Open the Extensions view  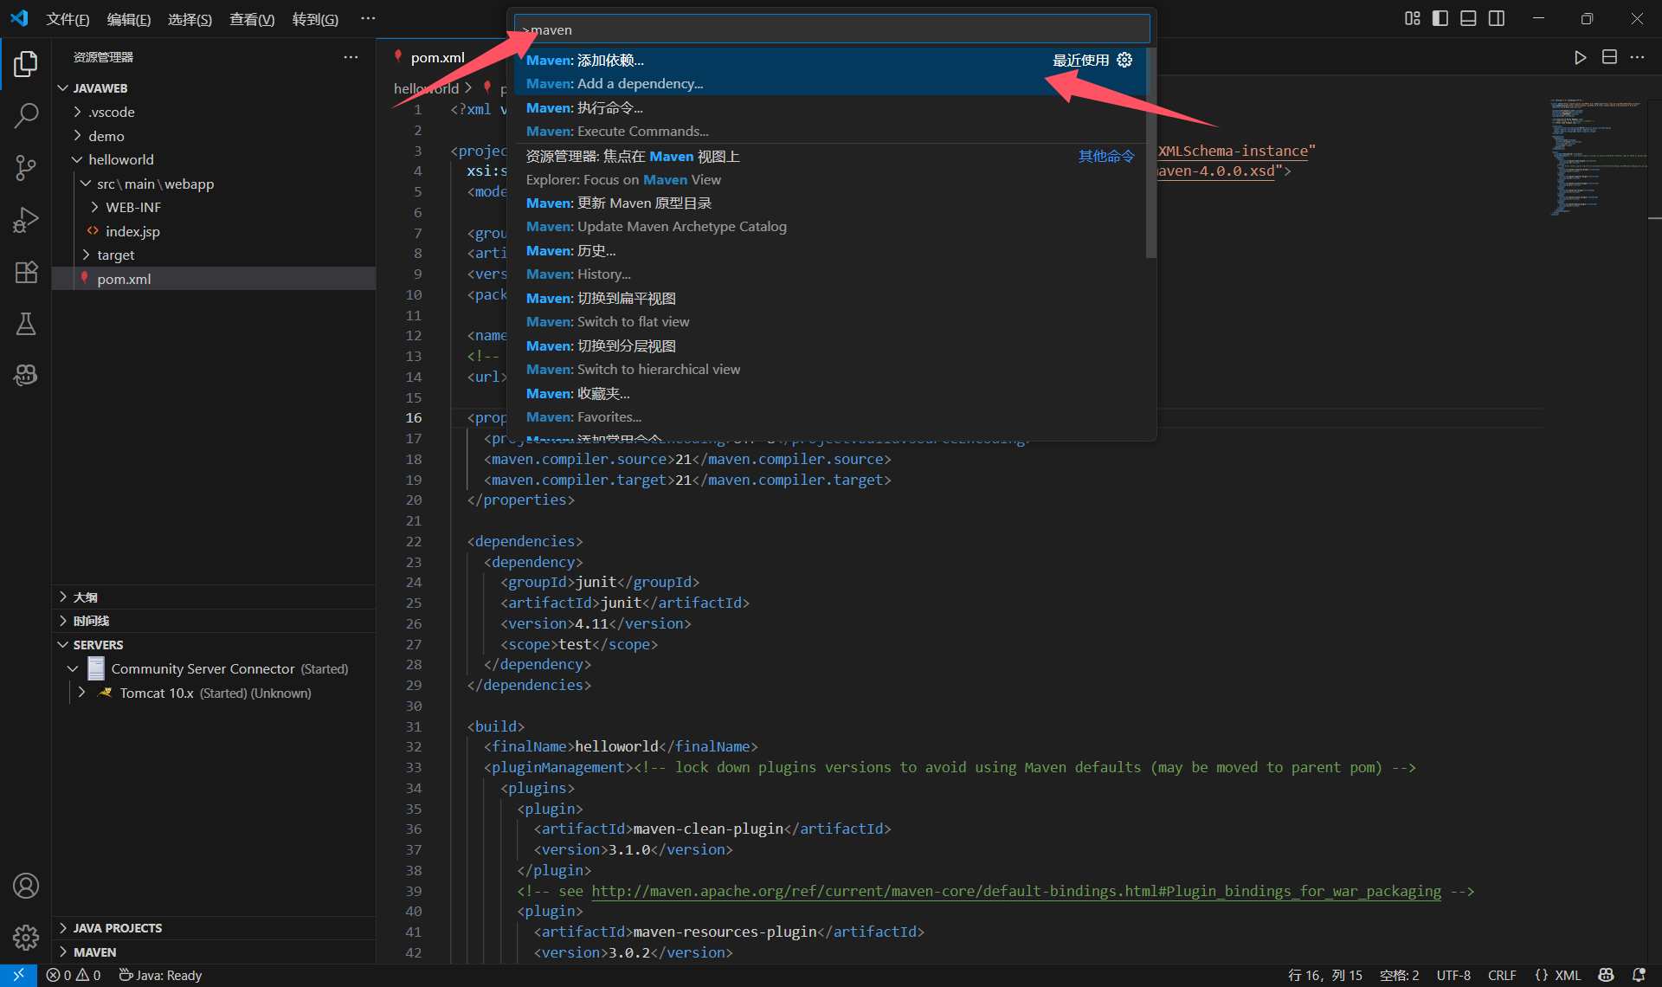click(26, 272)
